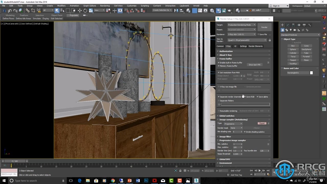Toggle the 2.5D Snaps icon
The height and width of the screenshot is (184, 327).
tap(126, 10)
